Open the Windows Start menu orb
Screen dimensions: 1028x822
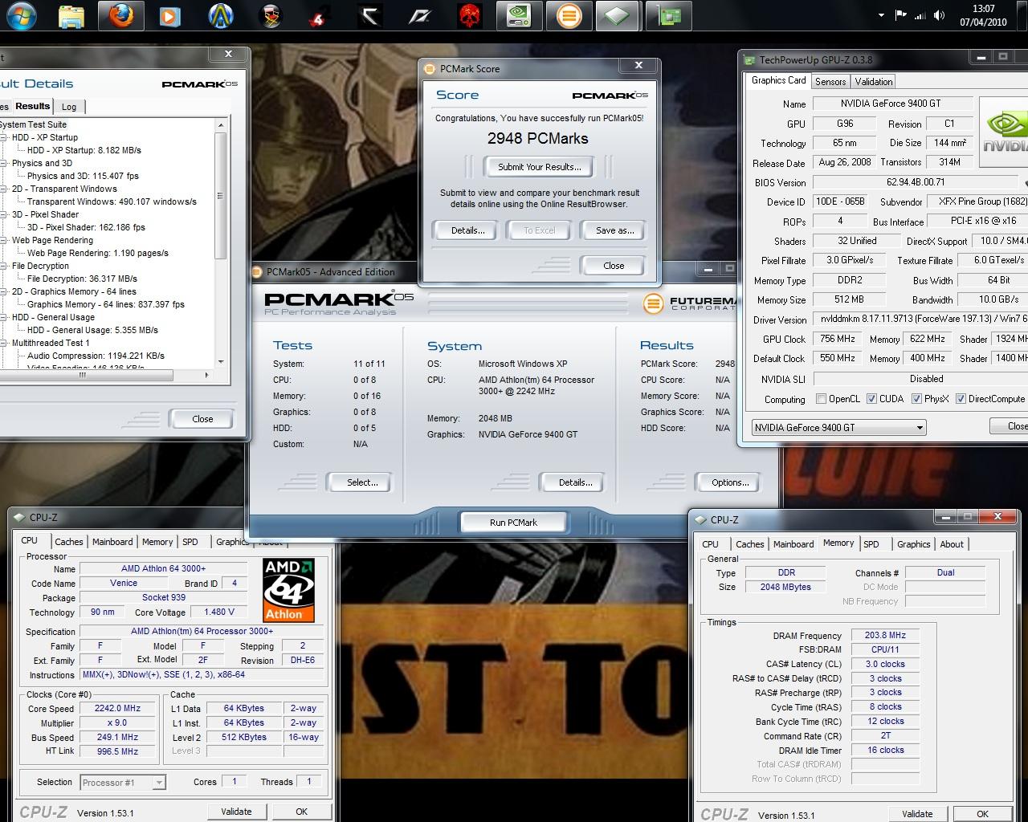pyautogui.click(x=22, y=15)
